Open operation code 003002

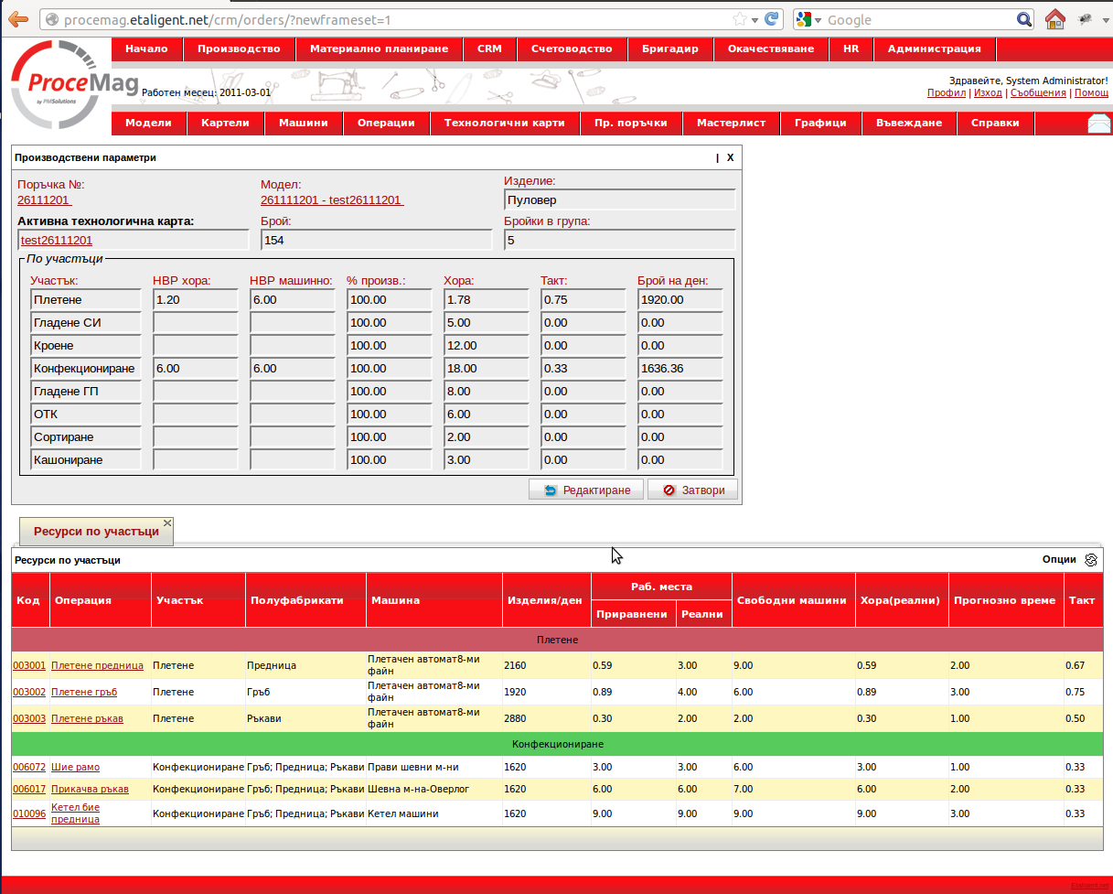(28, 692)
